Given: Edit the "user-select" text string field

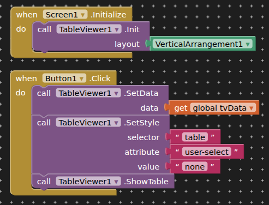Looking at the screenshot, I should pyautogui.click(x=207, y=152).
